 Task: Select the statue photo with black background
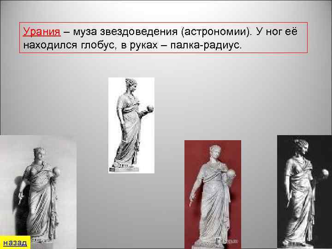pos(304,192)
